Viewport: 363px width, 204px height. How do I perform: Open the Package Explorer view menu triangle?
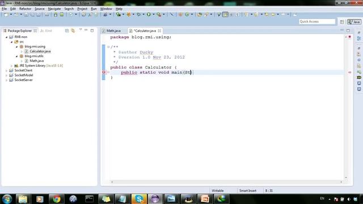tap(81, 30)
